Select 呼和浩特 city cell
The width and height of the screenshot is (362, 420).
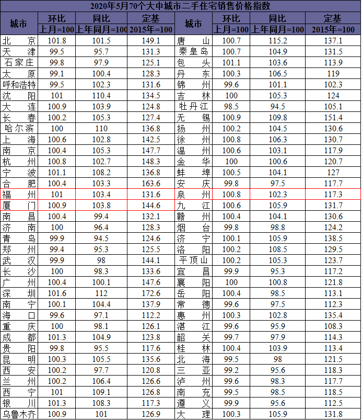tap(19, 85)
